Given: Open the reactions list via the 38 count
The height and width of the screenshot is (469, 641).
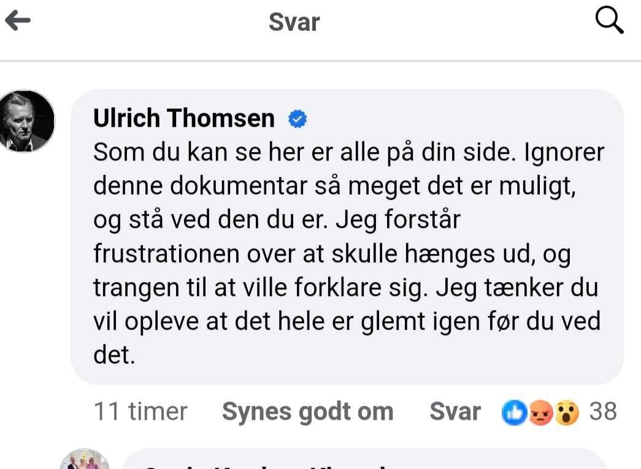Looking at the screenshot, I should 602,412.
